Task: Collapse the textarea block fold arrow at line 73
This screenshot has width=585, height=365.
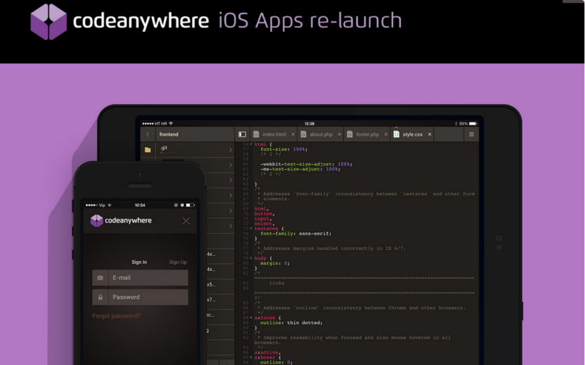Action: click(251, 229)
